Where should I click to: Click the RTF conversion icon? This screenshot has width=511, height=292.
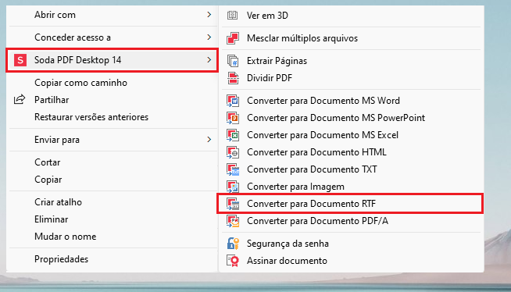point(233,204)
